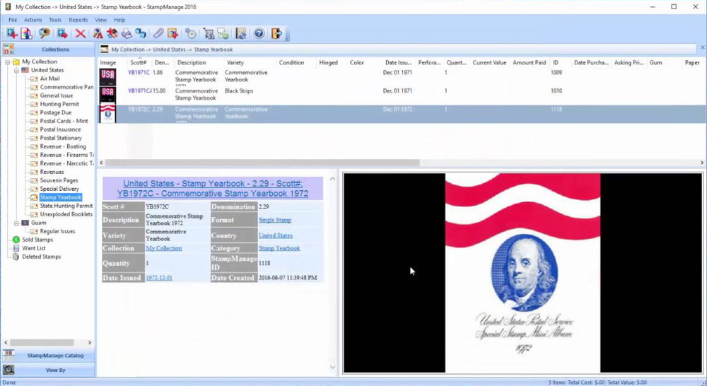This screenshot has height=386, width=707.
Task: Follow the Single Stamp format link
Action: 275,220
